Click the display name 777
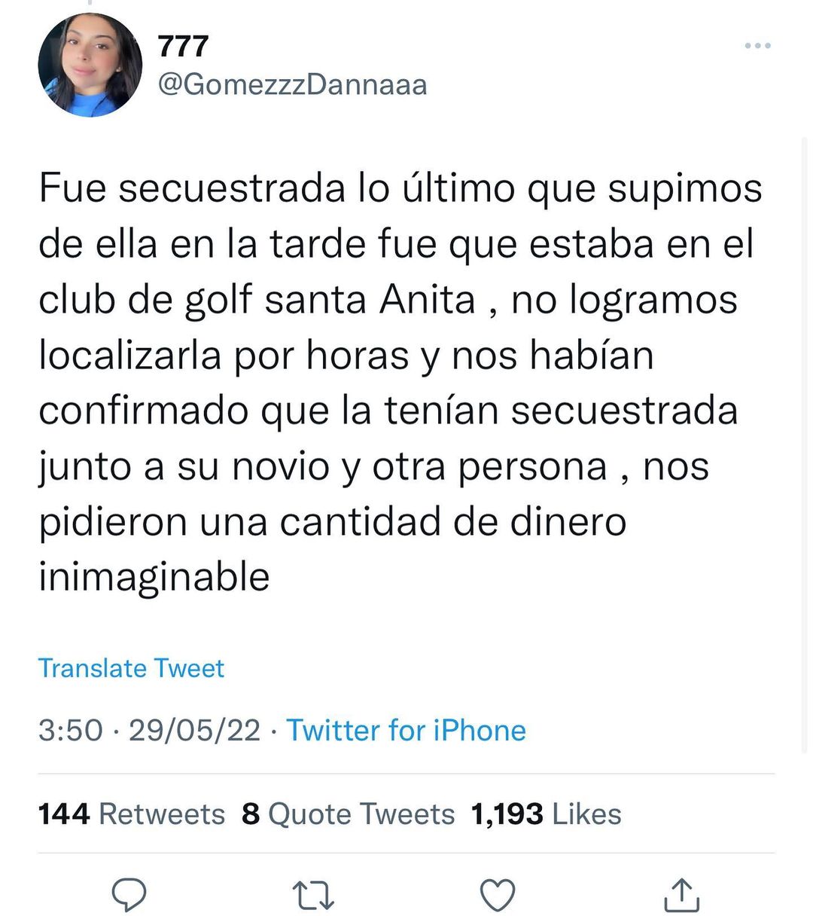Viewport: 813px width, 916px height. [183, 47]
